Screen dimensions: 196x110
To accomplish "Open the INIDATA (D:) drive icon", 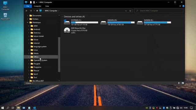I will [104, 23].
